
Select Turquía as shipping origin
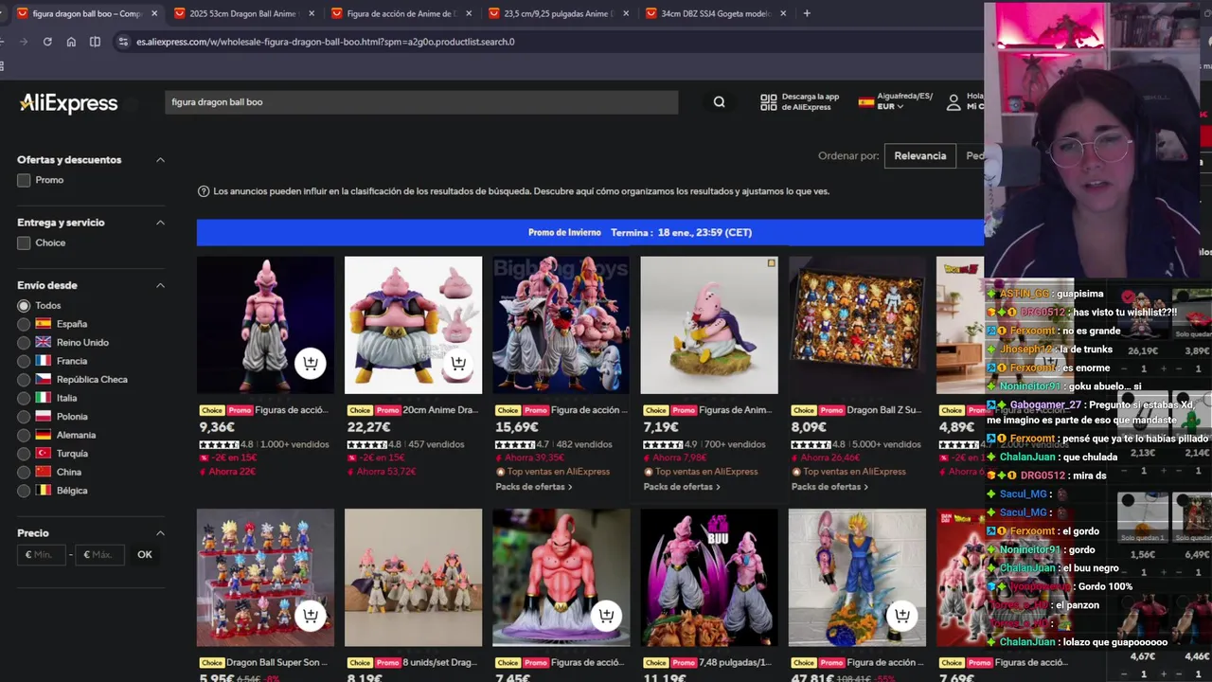tap(24, 454)
